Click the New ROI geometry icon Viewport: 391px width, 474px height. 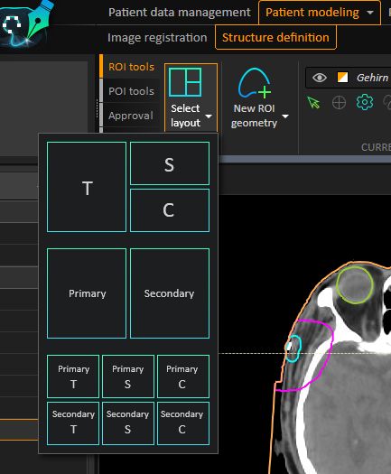(255, 83)
